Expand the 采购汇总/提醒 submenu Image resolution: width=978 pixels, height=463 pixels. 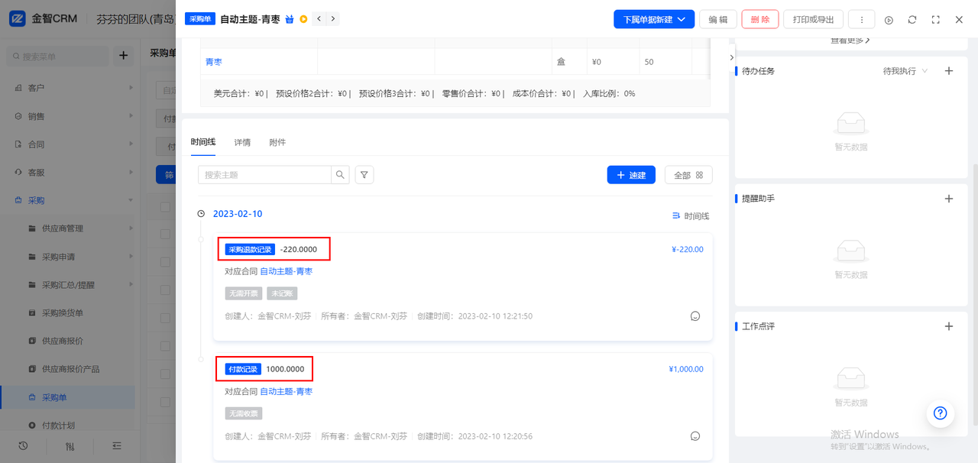(70, 285)
